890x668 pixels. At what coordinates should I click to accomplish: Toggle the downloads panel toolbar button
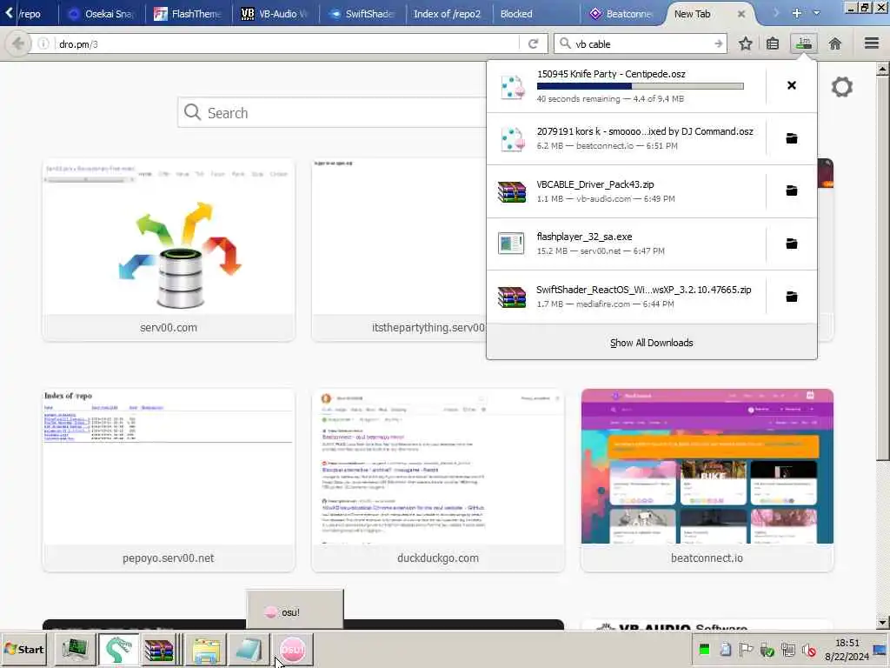click(804, 43)
